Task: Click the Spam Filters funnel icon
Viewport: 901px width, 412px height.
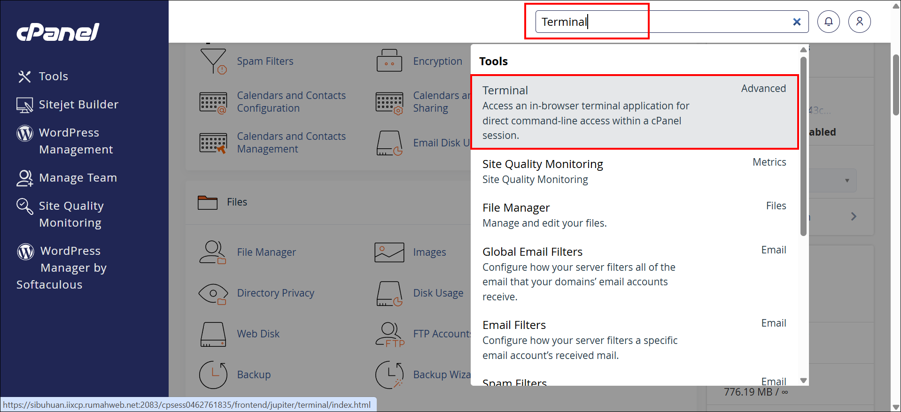Action: (213, 61)
